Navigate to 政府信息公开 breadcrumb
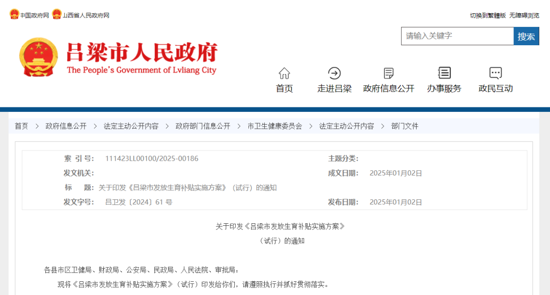The width and height of the screenshot is (550, 295). [67, 126]
